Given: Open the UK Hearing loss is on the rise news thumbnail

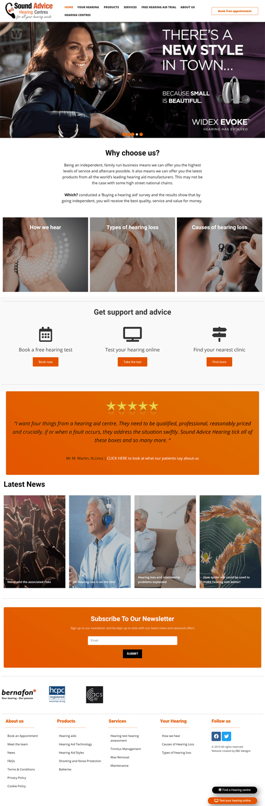Looking at the screenshot, I should point(100,542).
